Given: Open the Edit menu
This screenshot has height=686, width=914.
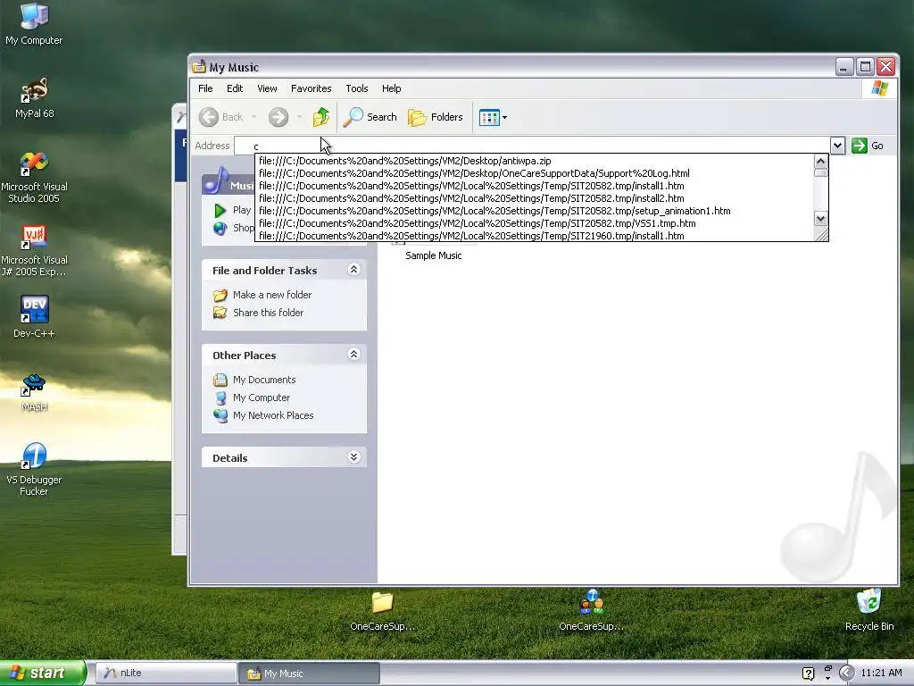Looking at the screenshot, I should pos(235,88).
